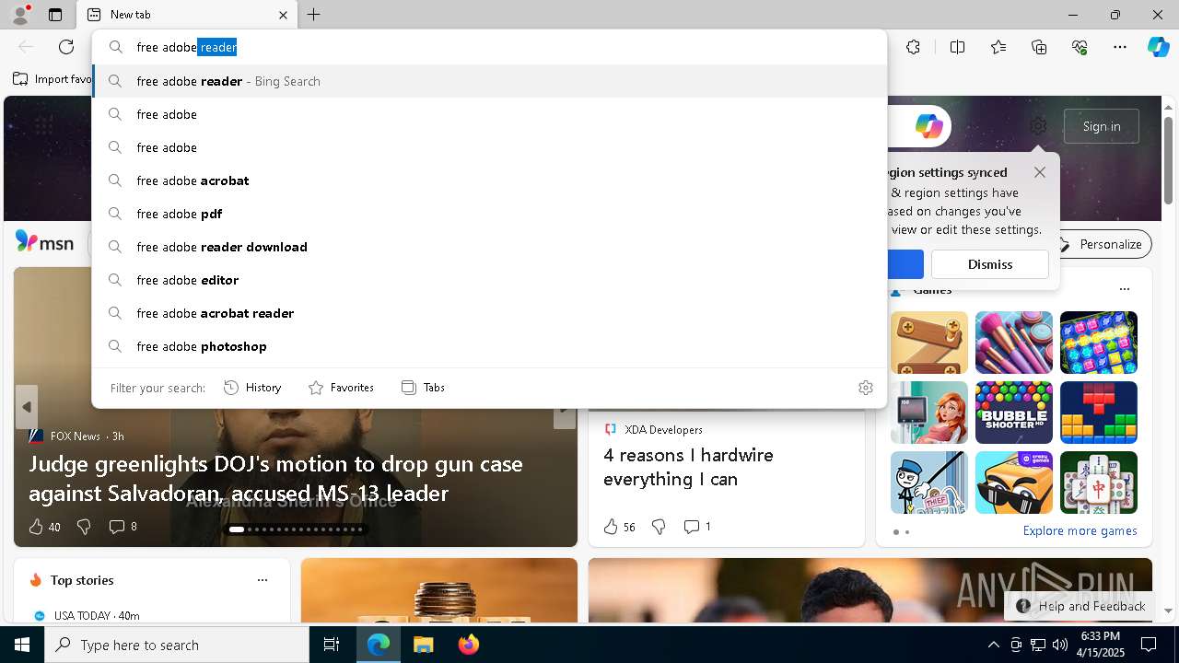1179x663 pixels.
Task: Open Windows Start menu
Action: 22,645
